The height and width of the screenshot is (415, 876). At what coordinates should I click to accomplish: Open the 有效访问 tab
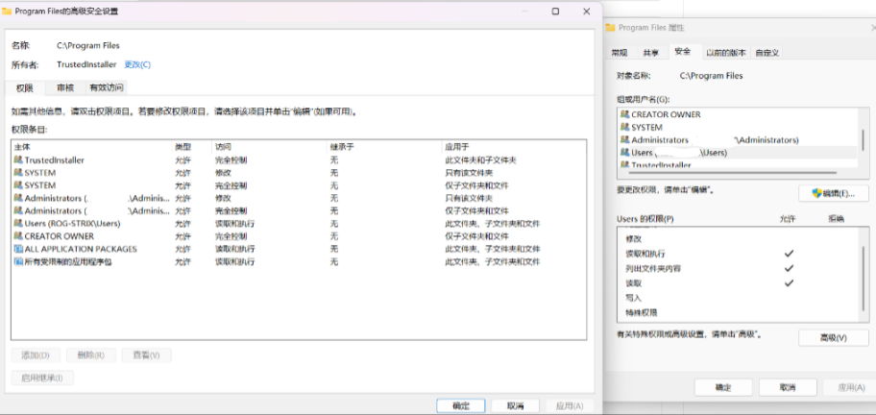(107, 87)
